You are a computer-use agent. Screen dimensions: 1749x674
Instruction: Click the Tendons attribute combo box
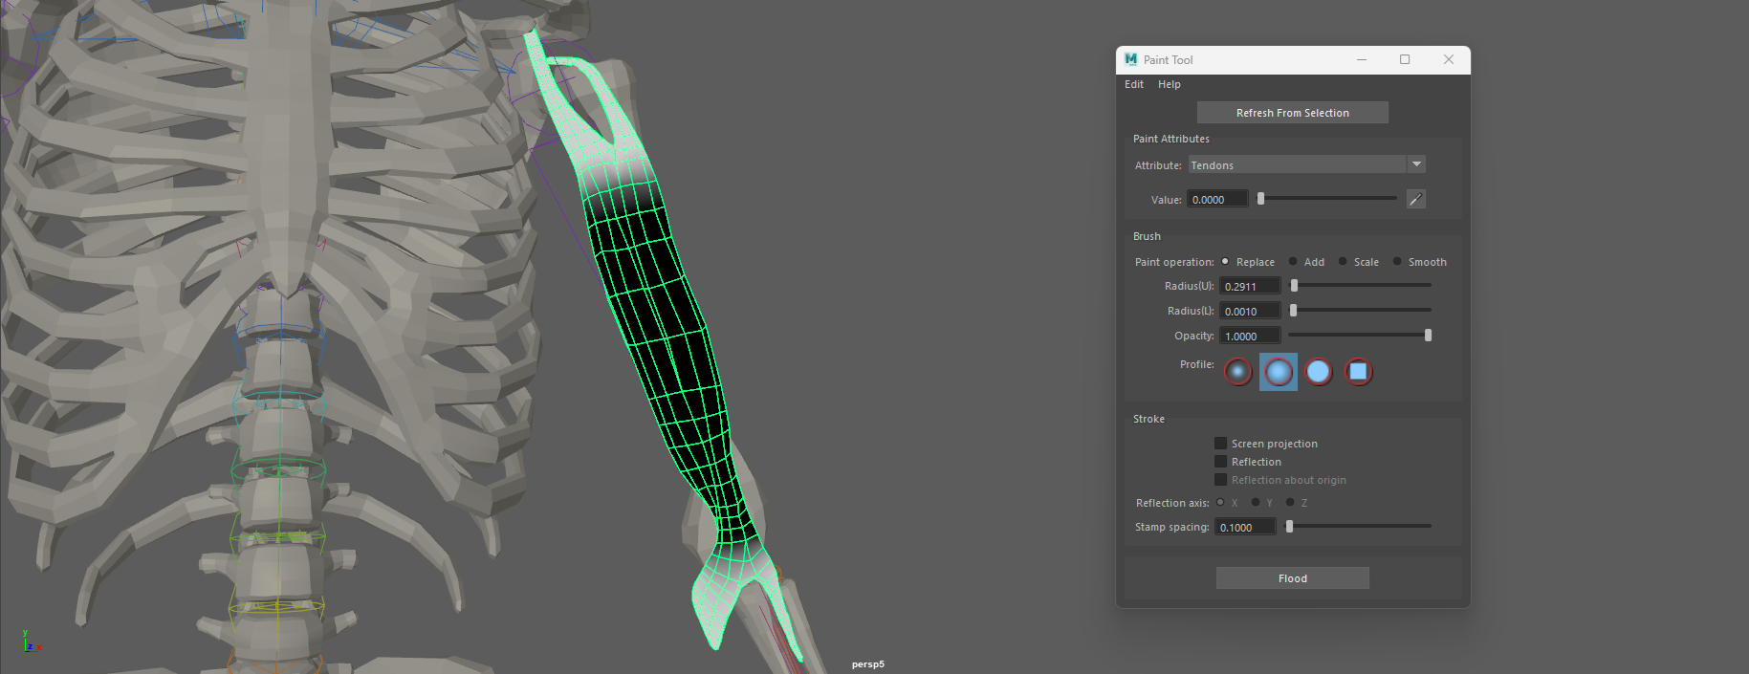tap(1297, 165)
